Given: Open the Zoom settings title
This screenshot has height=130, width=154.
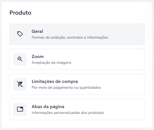Looking at the screenshot, I should pyautogui.click(x=37, y=57).
